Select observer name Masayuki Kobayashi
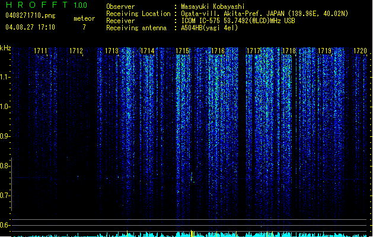 pyautogui.click(x=213, y=7)
